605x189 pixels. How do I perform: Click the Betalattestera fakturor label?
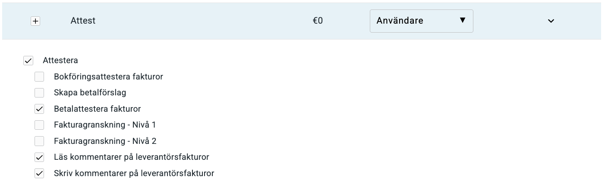click(97, 109)
